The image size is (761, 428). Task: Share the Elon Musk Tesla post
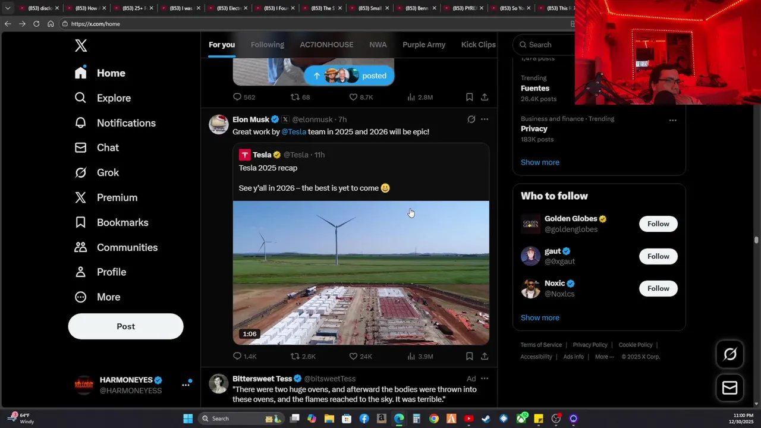click(x=485, y=356)
